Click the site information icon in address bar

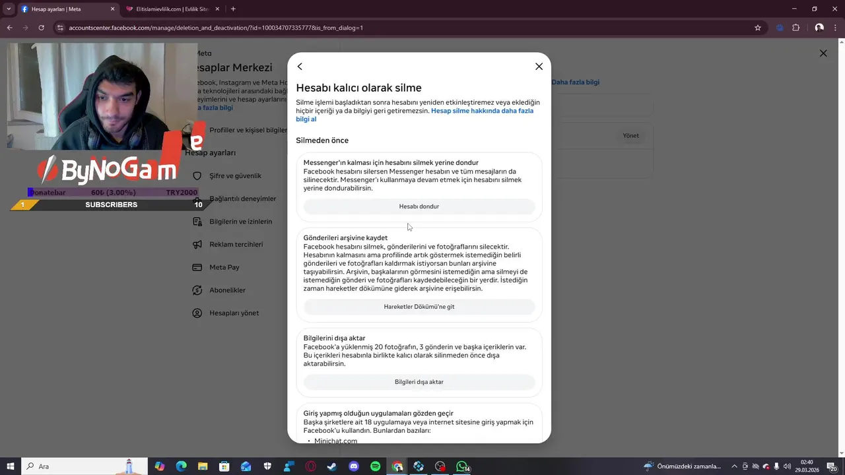(x=60, y=28)
